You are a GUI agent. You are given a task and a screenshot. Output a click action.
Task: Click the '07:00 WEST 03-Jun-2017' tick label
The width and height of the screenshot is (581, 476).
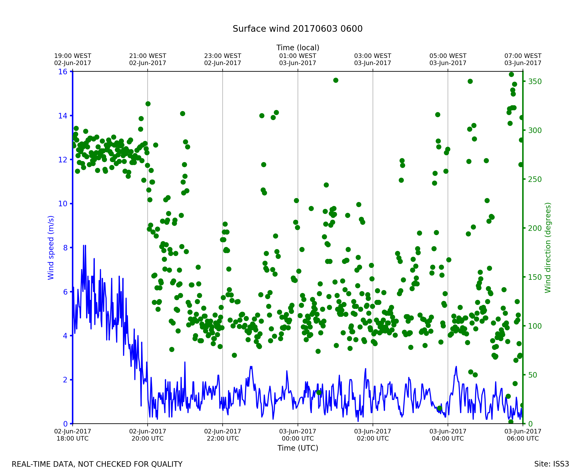[x=523, y=59]
